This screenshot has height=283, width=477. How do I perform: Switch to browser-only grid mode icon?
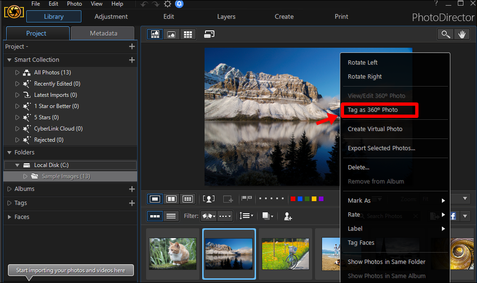(x=188, y=34)
